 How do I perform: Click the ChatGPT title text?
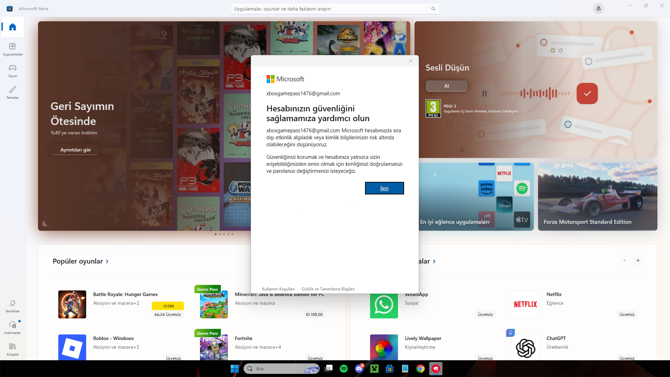click(x=556, y=338)
